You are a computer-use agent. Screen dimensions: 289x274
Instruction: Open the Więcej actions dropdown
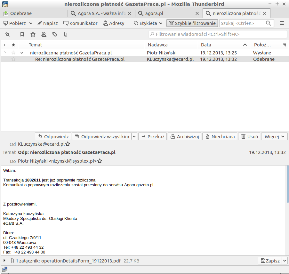pos(274,137)
